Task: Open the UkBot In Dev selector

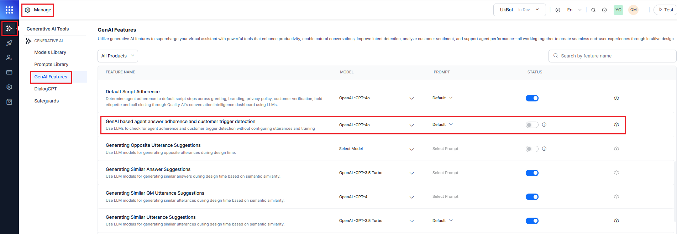Action: (519, 10)
